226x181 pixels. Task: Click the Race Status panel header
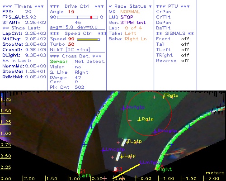pos(130,6)
